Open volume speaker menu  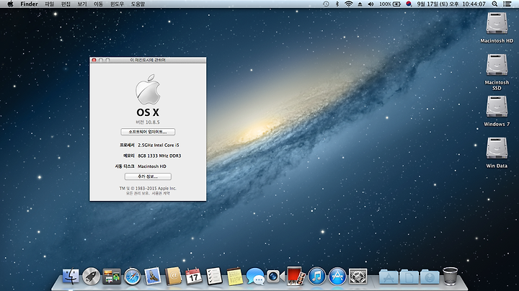(x=371, y=4)
